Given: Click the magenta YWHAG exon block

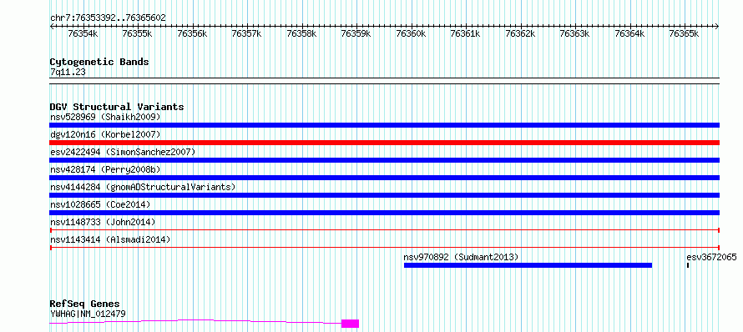Looking at the screenshot, I should 350,324.
